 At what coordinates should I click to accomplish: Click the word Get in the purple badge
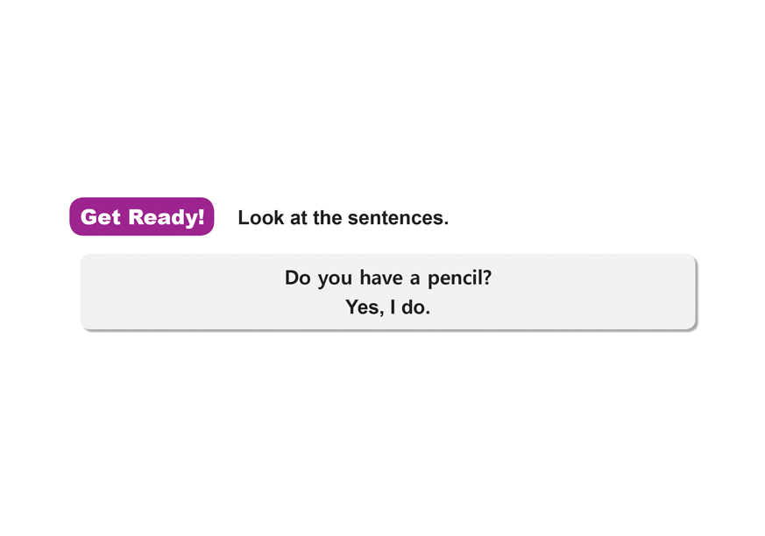pyautogui.click(x=101, y=217)
